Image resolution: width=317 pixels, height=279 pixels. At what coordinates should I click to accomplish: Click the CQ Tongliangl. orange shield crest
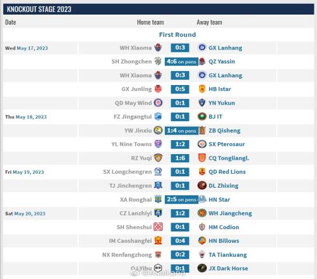(x=202, y=158)
